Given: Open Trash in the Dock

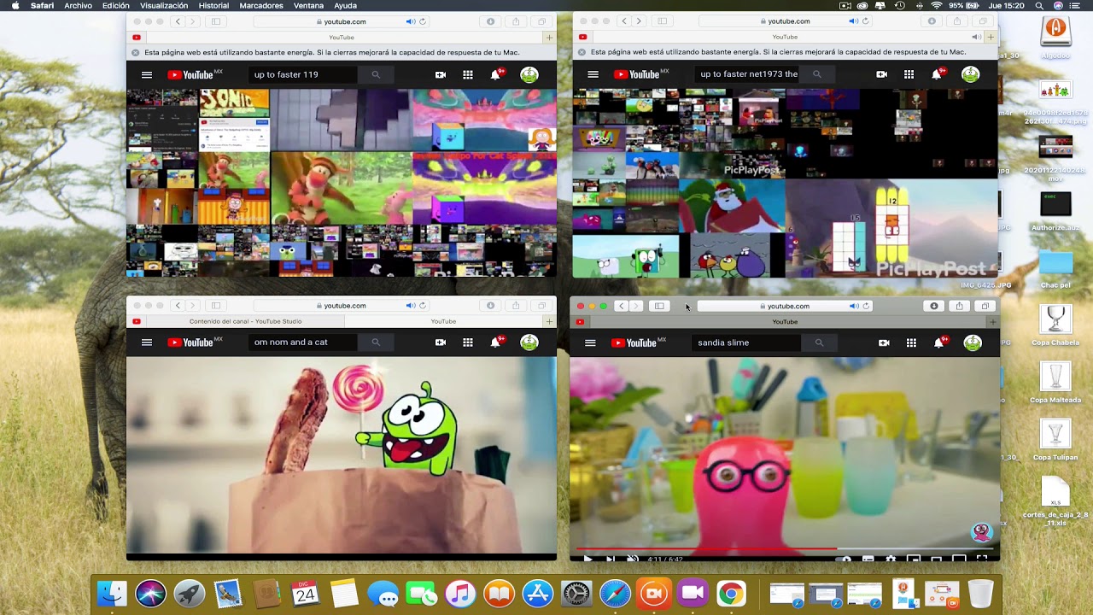Looking at the screenshot, I should pyautogui.click(x=981, y=594).
